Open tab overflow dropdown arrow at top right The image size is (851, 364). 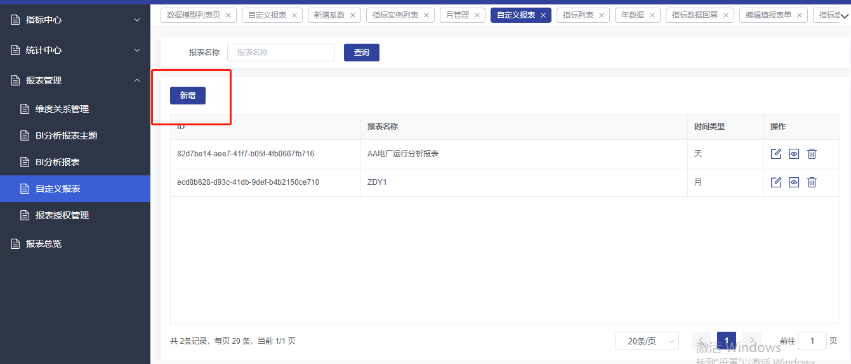843,16
